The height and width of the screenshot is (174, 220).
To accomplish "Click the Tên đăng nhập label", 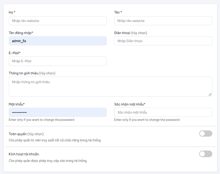I will point(20,33).
